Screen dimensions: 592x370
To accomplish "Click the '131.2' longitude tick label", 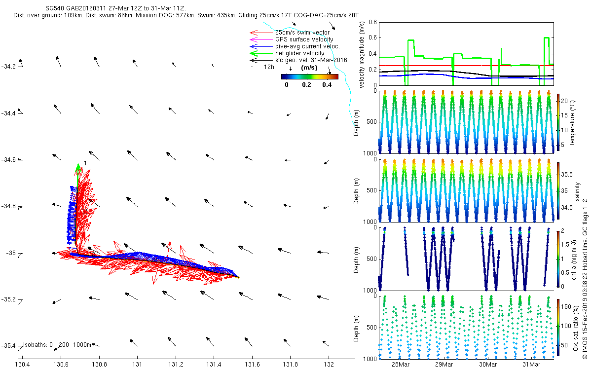I will (175, 364).
